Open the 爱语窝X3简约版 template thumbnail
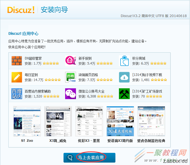Screen dimensions: 190x165 point(120,121)
